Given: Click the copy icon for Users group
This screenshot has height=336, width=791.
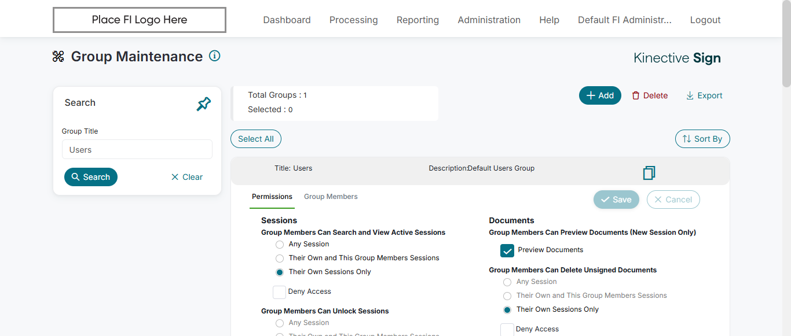Looking at the screenshot, I should pyautogui.click(x=649, y=173).
